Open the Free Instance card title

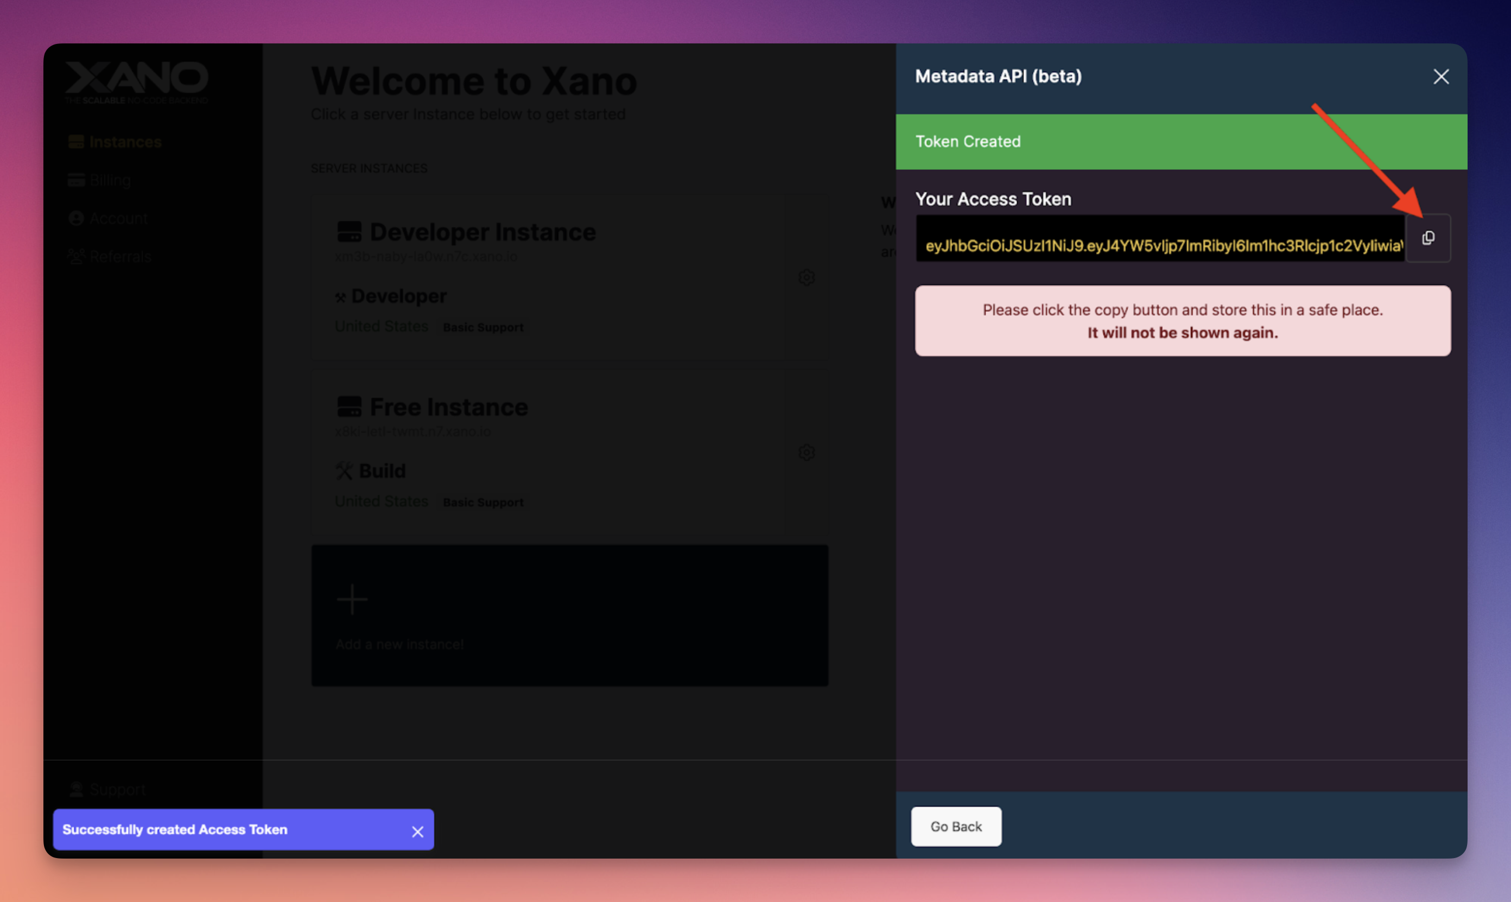point(448,406)
